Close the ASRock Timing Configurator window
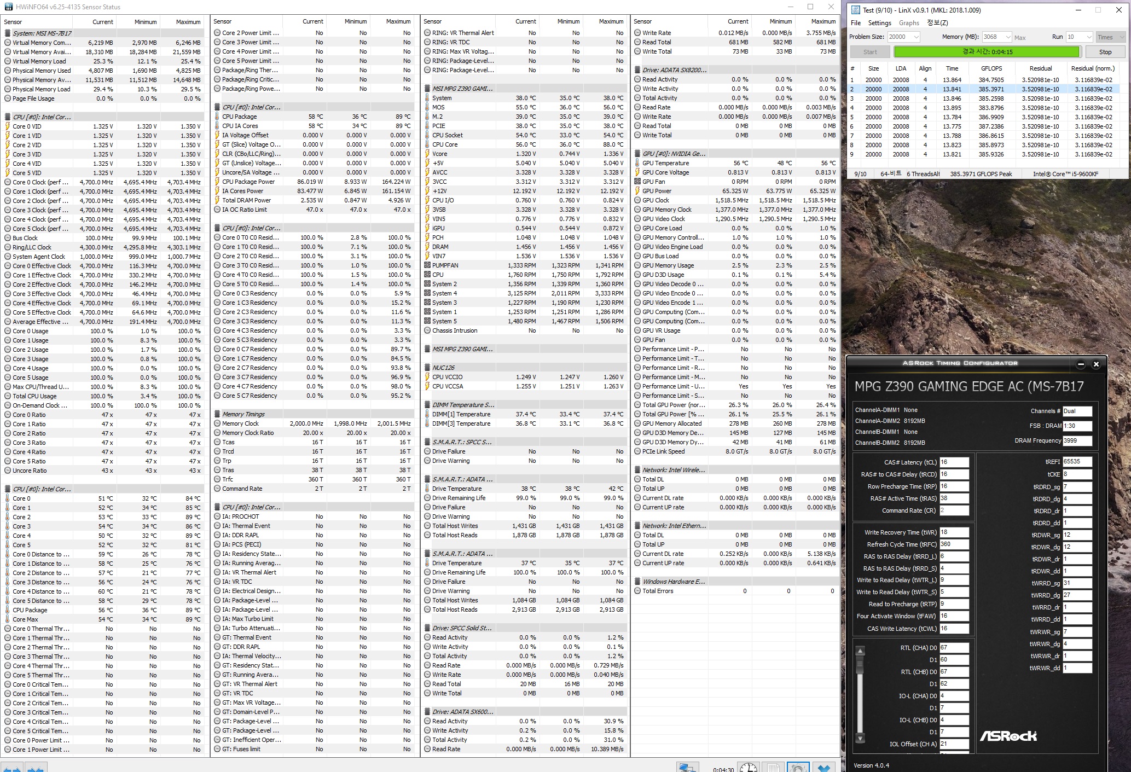Image resolution: width=1131 pixels, height=772 pixels. (x=1096, y=364)
